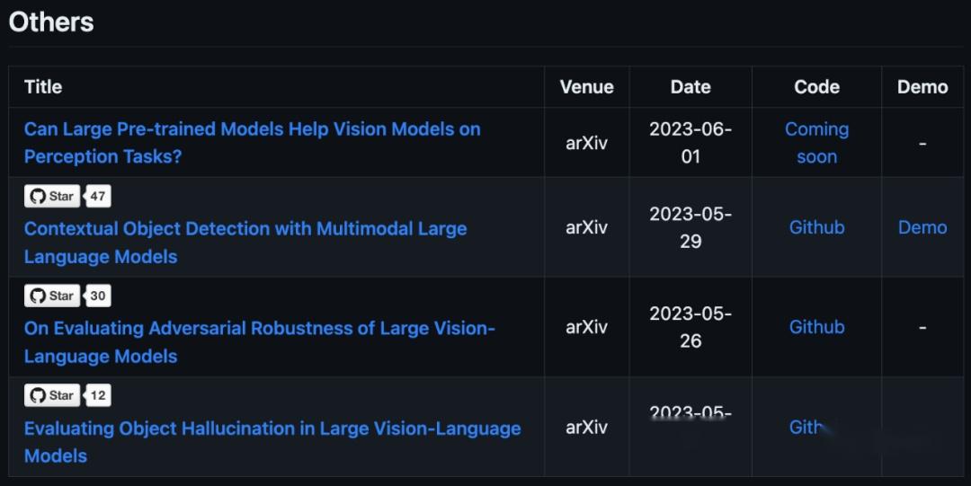Open 'Evaluating Object Hallucination' paper link

(272, 441)
